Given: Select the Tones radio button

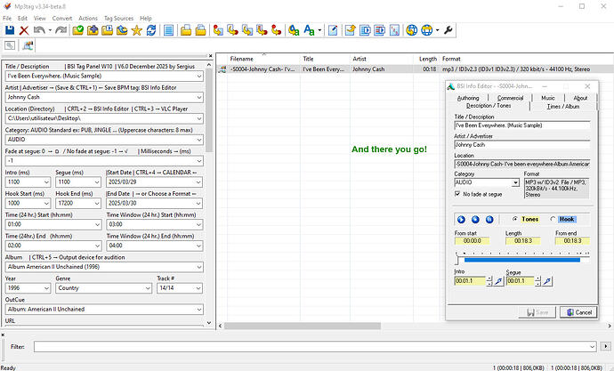Looking at the screenshot, I should coord(514,219).
